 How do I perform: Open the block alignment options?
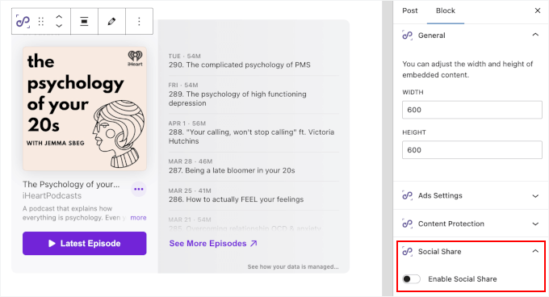(84, 21)
